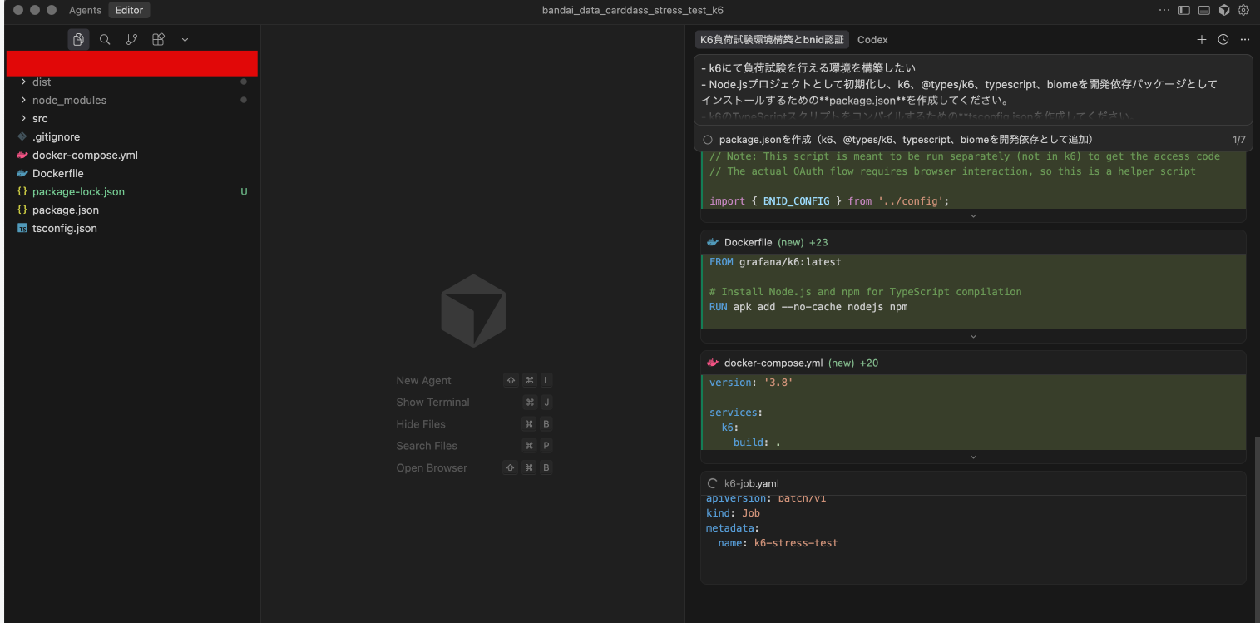Click the Japanese user prompt message box
The width and height of the screenshot is (1260, 623).
pyautogui.click(x=973, y=90)
